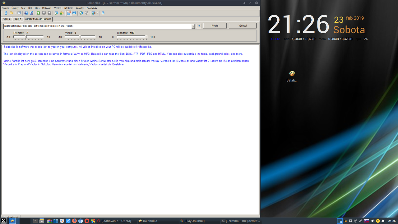This screenshot has height=224, width=398.
Task: Click the greyed bookmark toolbar icon
Action: (x=86, y=13)
